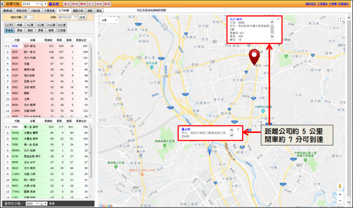Open the 到價通知 link at top right
The width and height of the screenshot is (353, 208).
coord(344,4)
